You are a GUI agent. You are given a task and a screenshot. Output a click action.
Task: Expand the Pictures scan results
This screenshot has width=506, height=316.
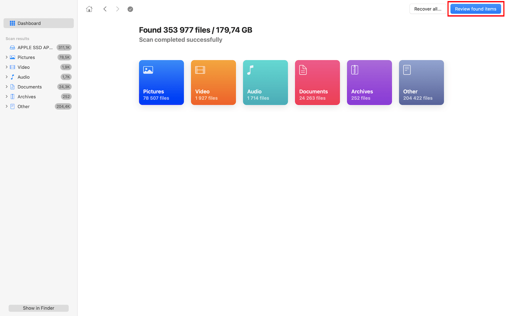(x=6, y=57)
